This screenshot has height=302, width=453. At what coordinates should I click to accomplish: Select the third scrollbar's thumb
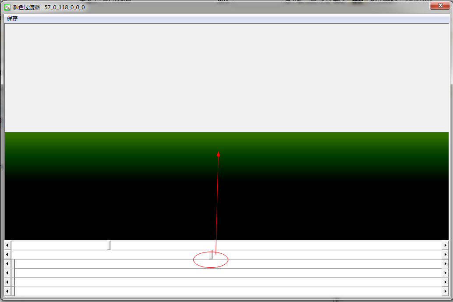pos(13,263)
